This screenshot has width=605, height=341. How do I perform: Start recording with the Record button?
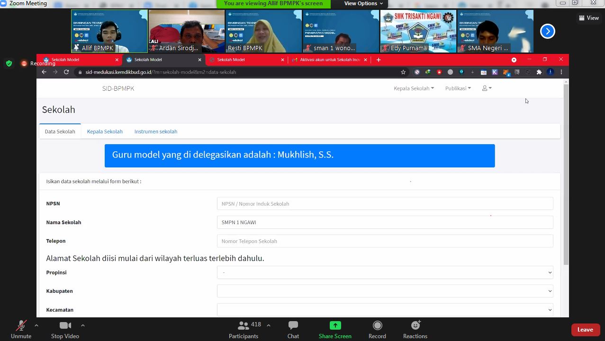[x=377, y=329]
